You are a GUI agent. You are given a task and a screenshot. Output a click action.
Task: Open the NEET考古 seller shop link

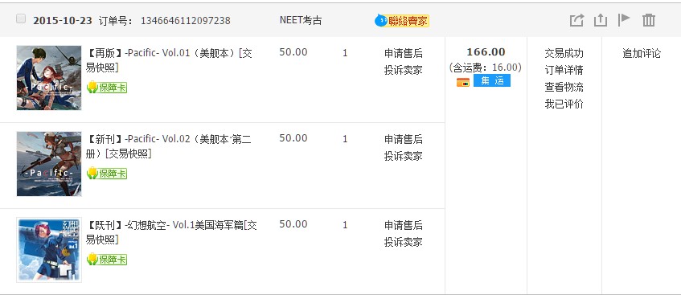click(301, 20)
